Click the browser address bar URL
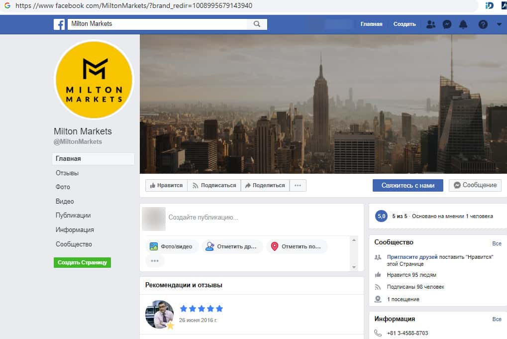This screenshot has width=507, height=339. coord(134,5)
